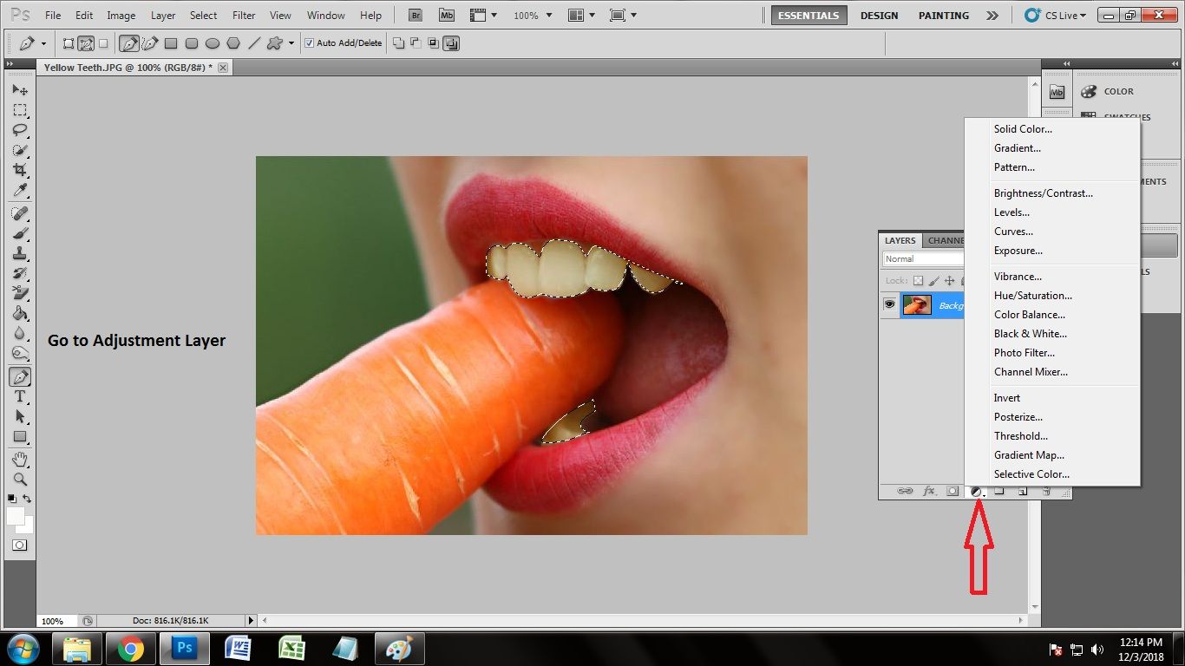
Task: Choose the Line shape in options bar
Action: point(253,42)
